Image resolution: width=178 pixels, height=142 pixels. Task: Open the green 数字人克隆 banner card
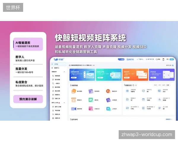click(109, 75)
